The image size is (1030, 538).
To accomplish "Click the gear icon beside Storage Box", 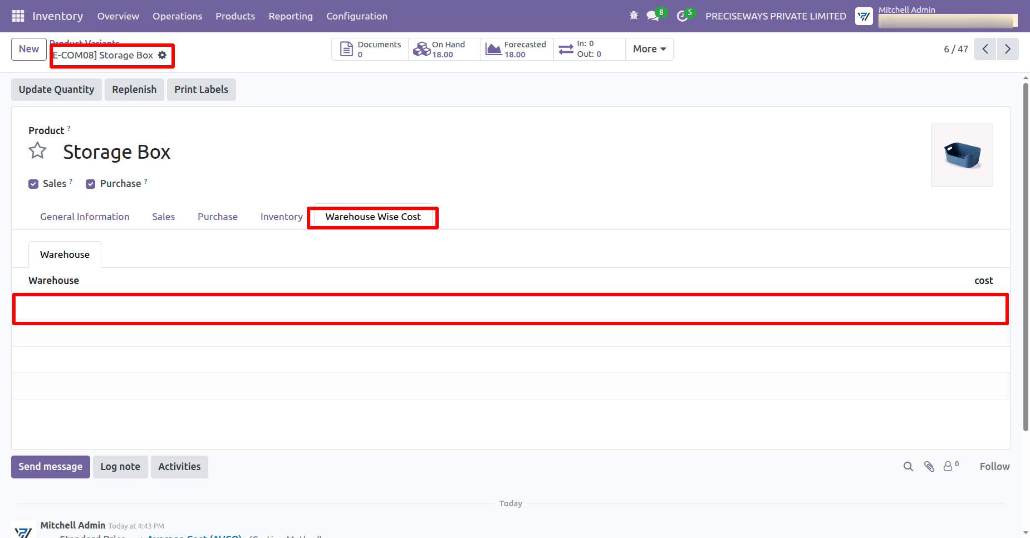I will coord(163,55).
